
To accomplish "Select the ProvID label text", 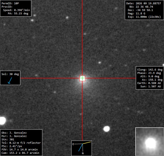I will pyautogui.click(x=7, y=7).
